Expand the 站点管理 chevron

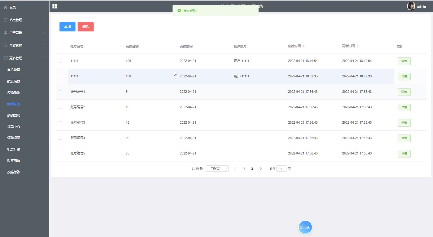[43, 20]
